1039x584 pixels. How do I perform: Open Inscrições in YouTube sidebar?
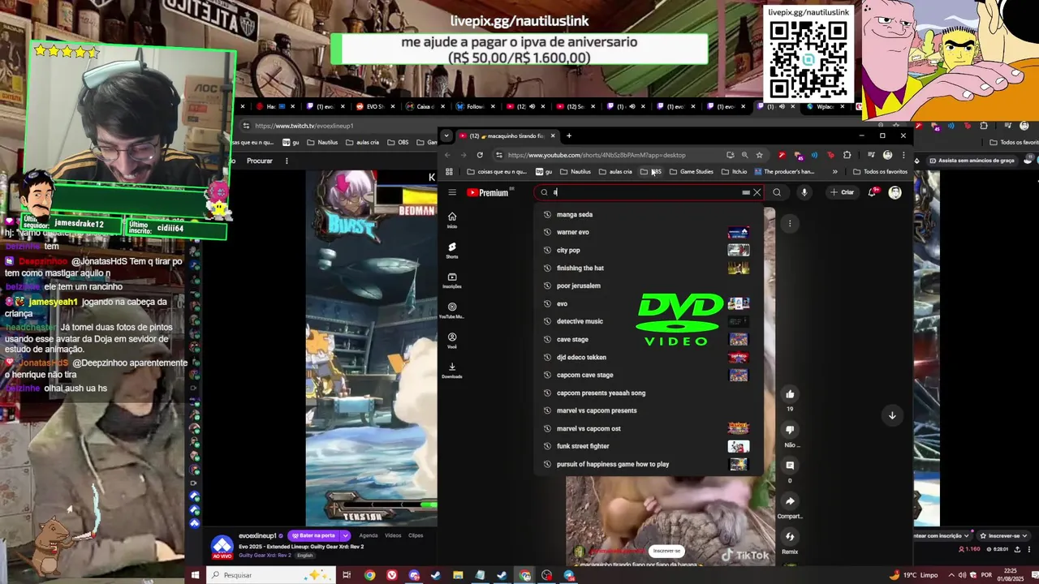click(452, 280)
